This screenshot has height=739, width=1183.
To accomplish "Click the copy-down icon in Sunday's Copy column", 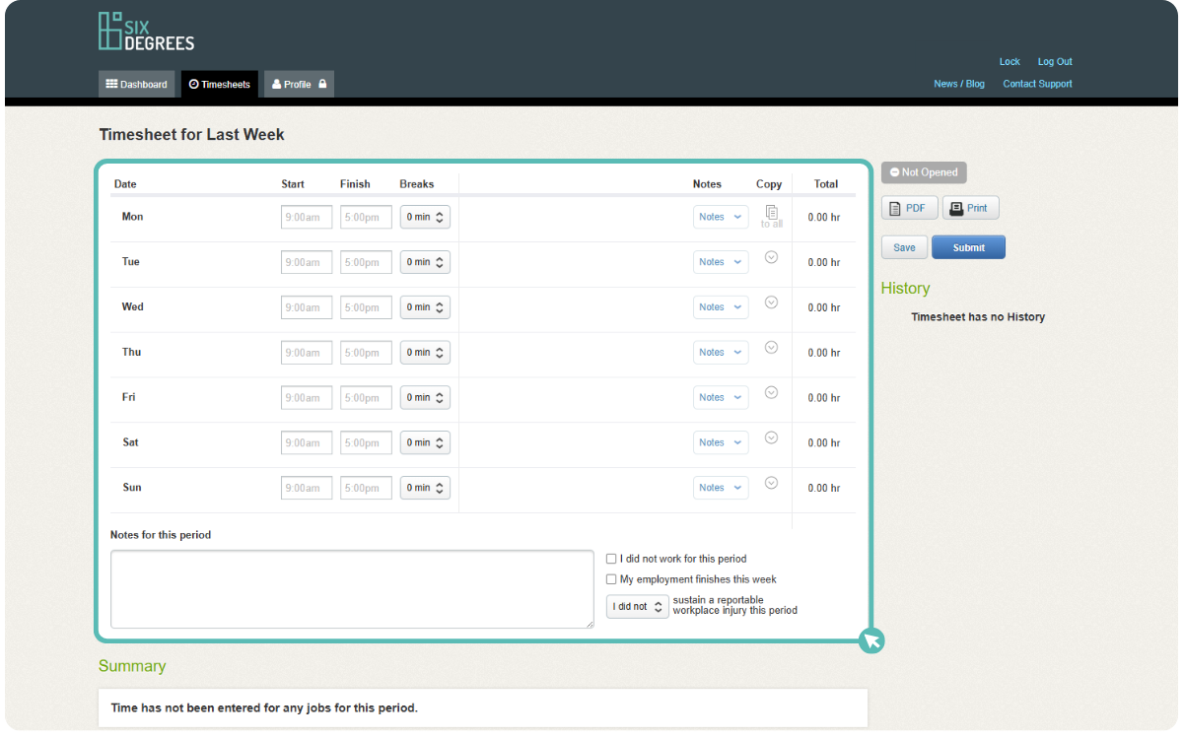I will click(771, 482).
